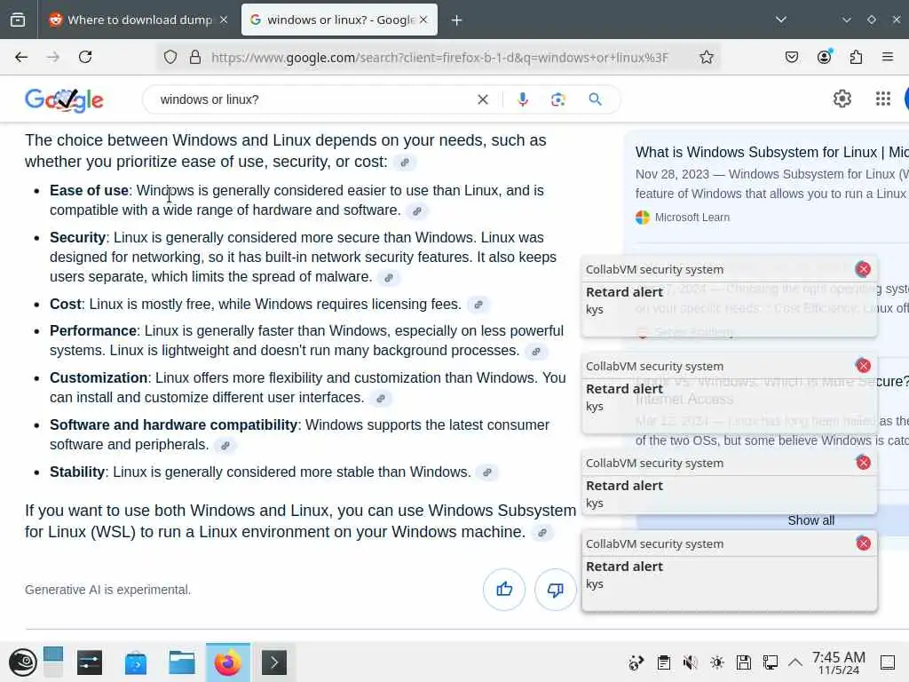The image size is (909, 682).
Task: Open source link after Cost bullet
Action: pos(478,305)
